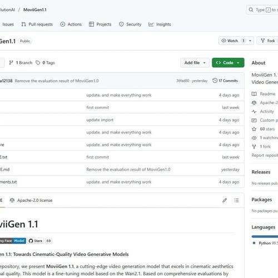Click the Public visibility label
Image resolution: width=278 pixels, height=278 pixels.
(x=25, y=41)
